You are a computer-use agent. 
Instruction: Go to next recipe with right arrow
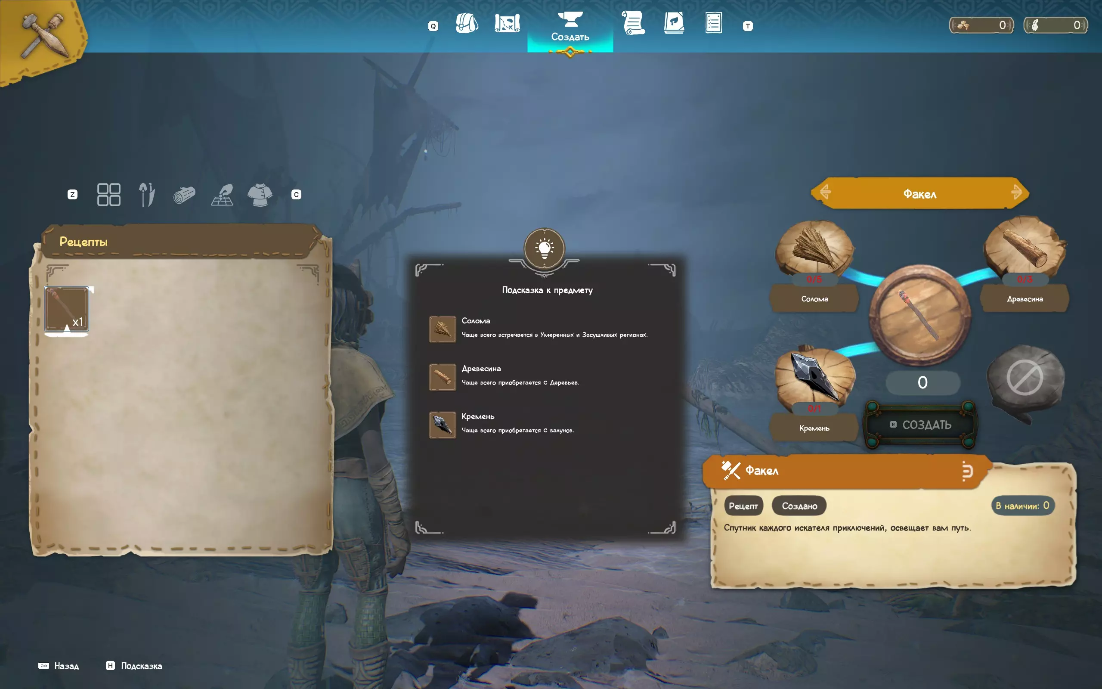coord(1016,192)
